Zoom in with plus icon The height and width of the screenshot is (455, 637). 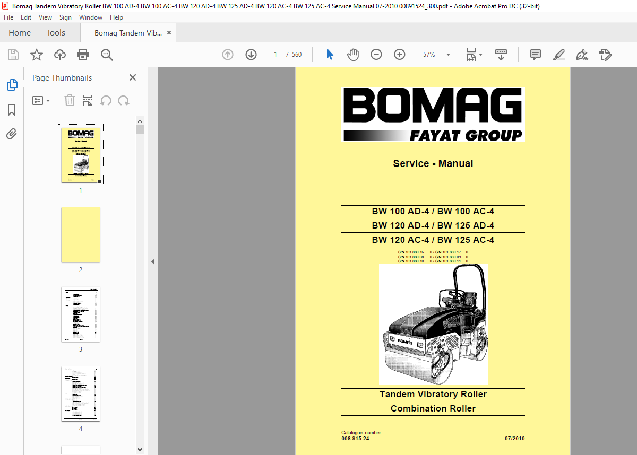(400, 55)
